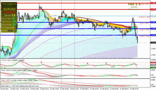Select the THVTrix v6.01 indicator label
The width and height of the screenshot is (156, 90).
pyautogui.click(x=13, y=60)
